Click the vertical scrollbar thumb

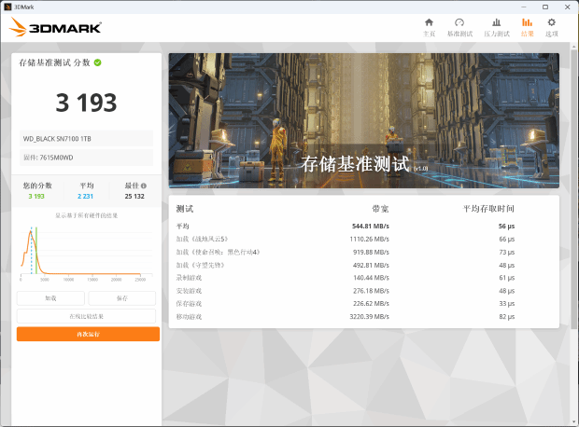tap(573, 190)
